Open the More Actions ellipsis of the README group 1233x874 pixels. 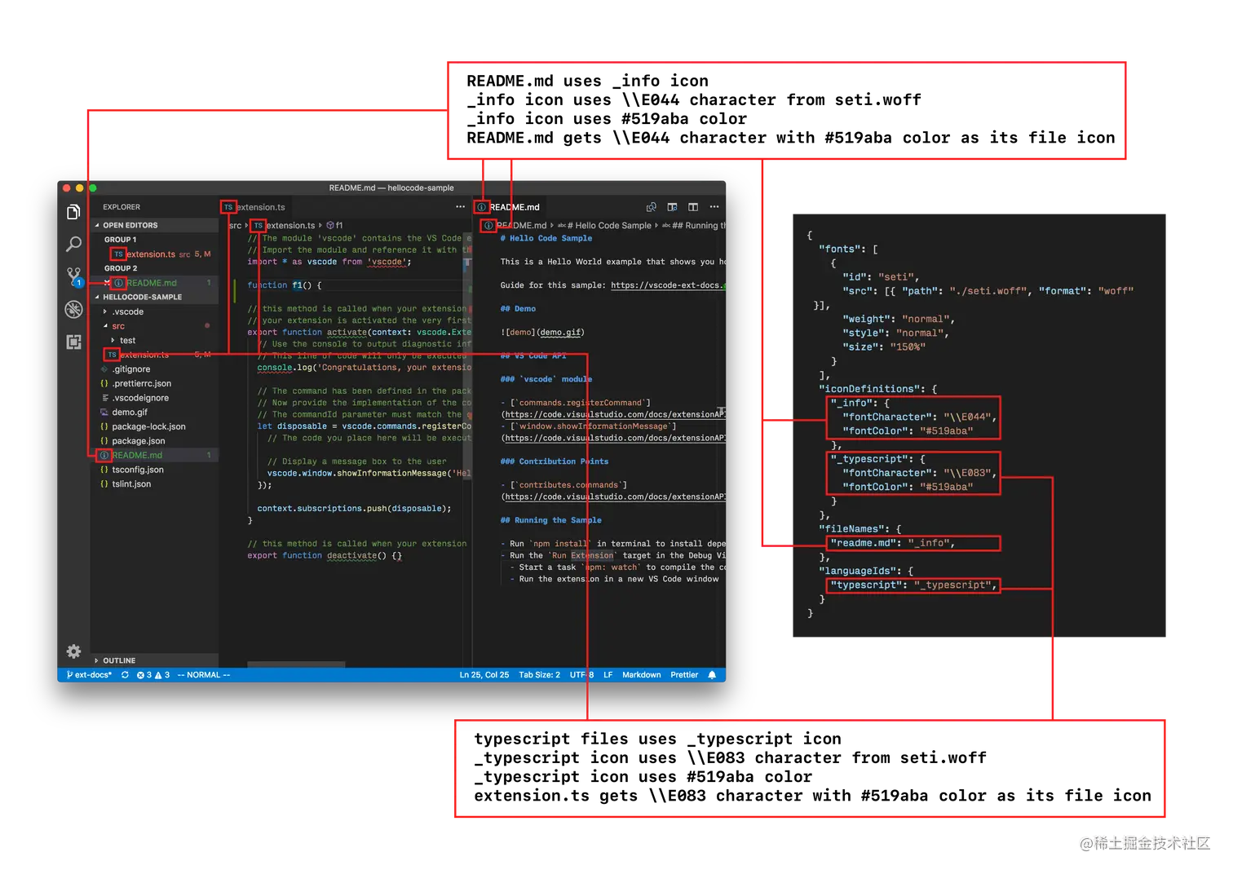(x=714, y=207)
